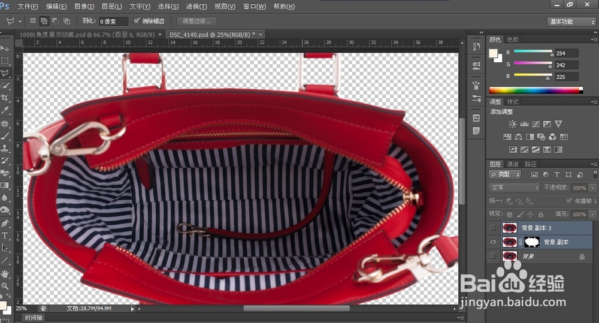599x323 pixels.
Task: Open the 类型 layer filter dropdown
Action: [x=505, y=174]
